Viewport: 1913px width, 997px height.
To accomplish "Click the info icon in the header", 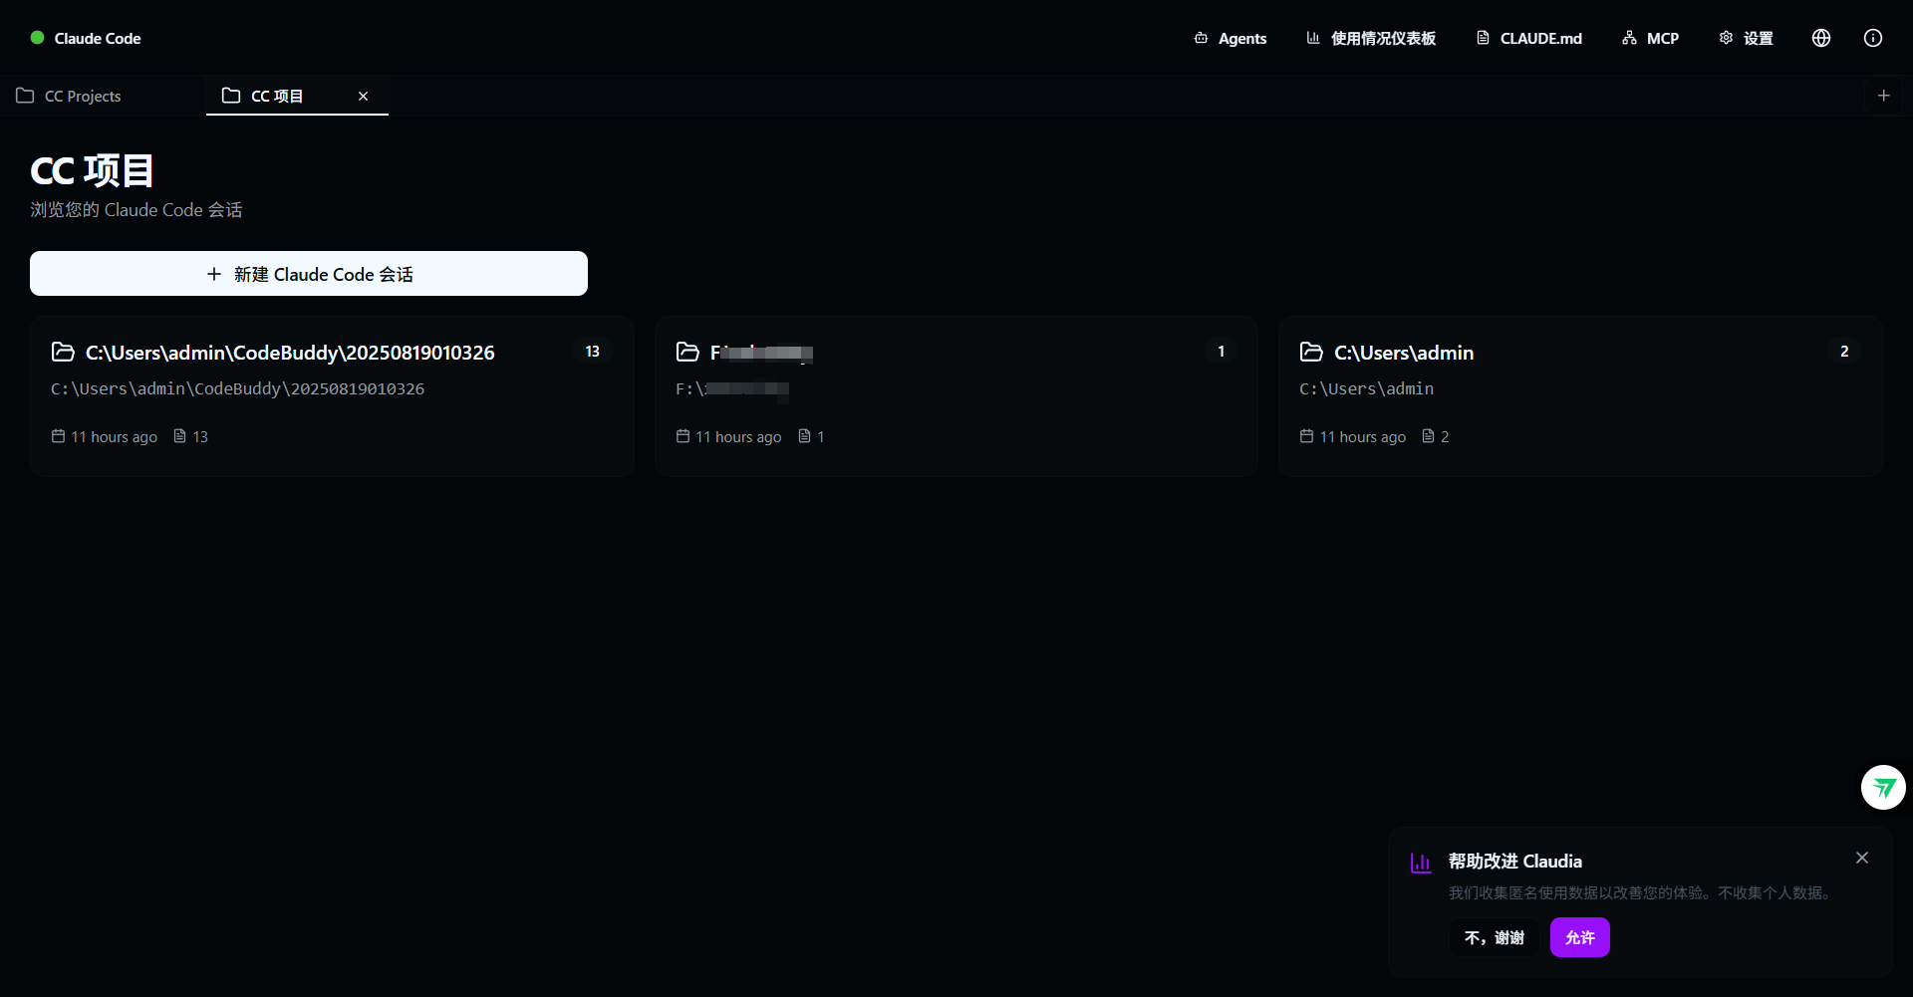I will [x=1873, y=38].
